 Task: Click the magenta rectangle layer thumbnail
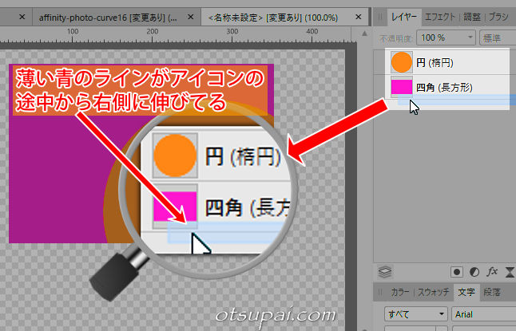(401, 86)
